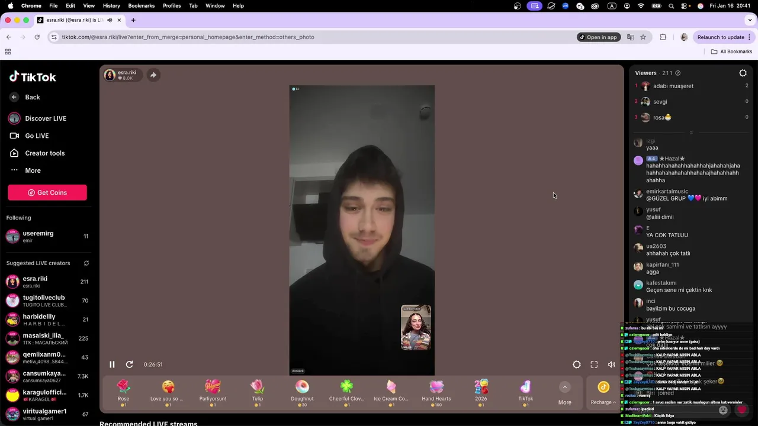The height and width of the screenshot is (426, 758).
Task: Open karaguloffici live stream
Action: [x=47, y=396]
